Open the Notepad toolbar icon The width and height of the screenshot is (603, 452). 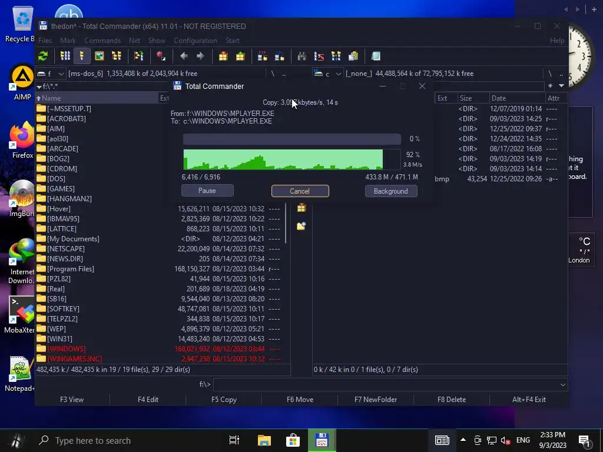(x=376, y=56)
